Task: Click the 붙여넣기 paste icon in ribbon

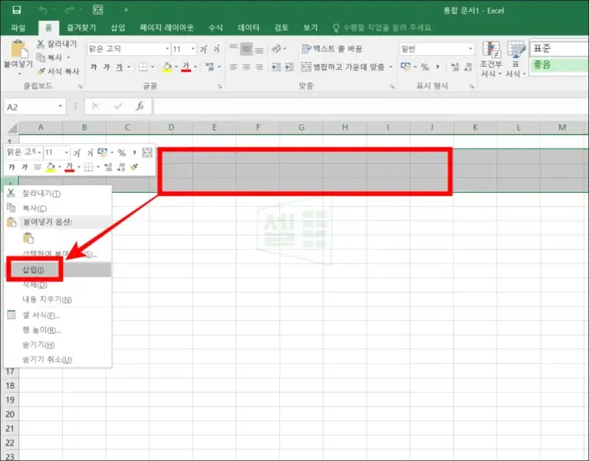Action: pos(18,49)
